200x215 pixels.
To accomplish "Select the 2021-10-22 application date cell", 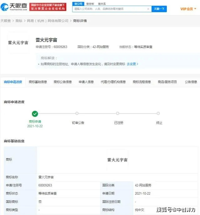I will (165, 193).
